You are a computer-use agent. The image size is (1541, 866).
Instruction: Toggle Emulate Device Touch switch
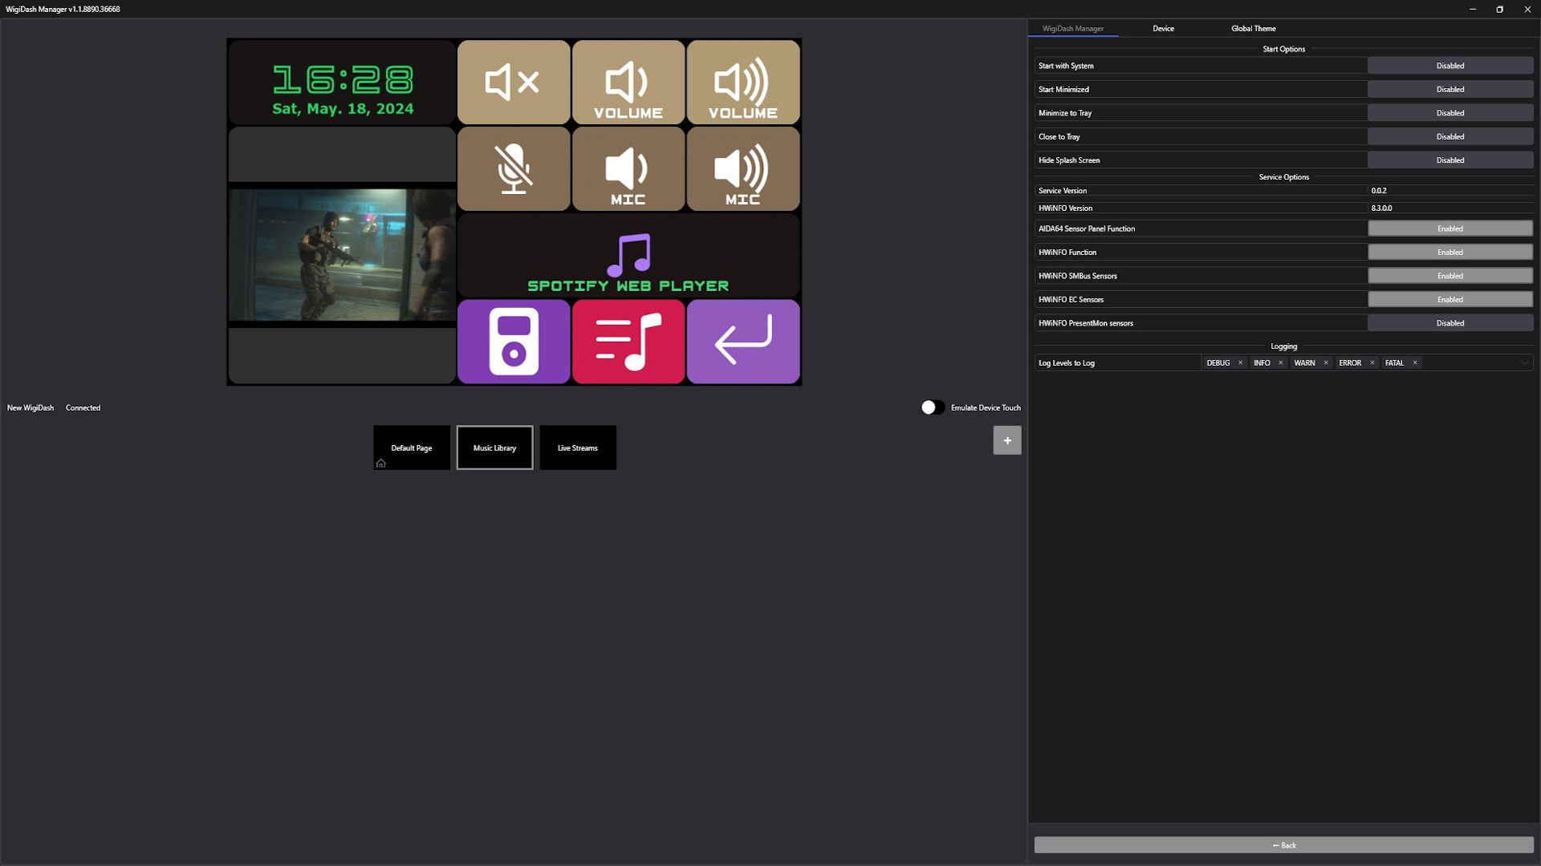tap(933, 407)
